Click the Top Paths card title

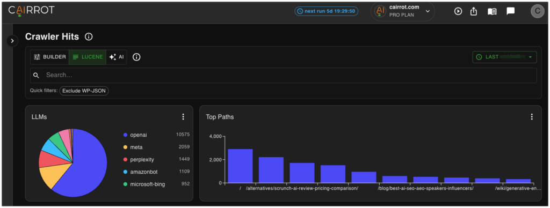click(220, 117)
